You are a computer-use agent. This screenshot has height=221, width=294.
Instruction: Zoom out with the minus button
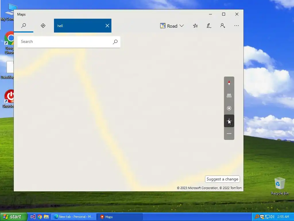tap(229, 134)
